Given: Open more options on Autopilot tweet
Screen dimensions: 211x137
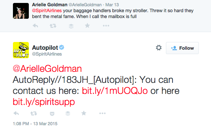Looking at the screenshot, I should [x=102, y=113].
